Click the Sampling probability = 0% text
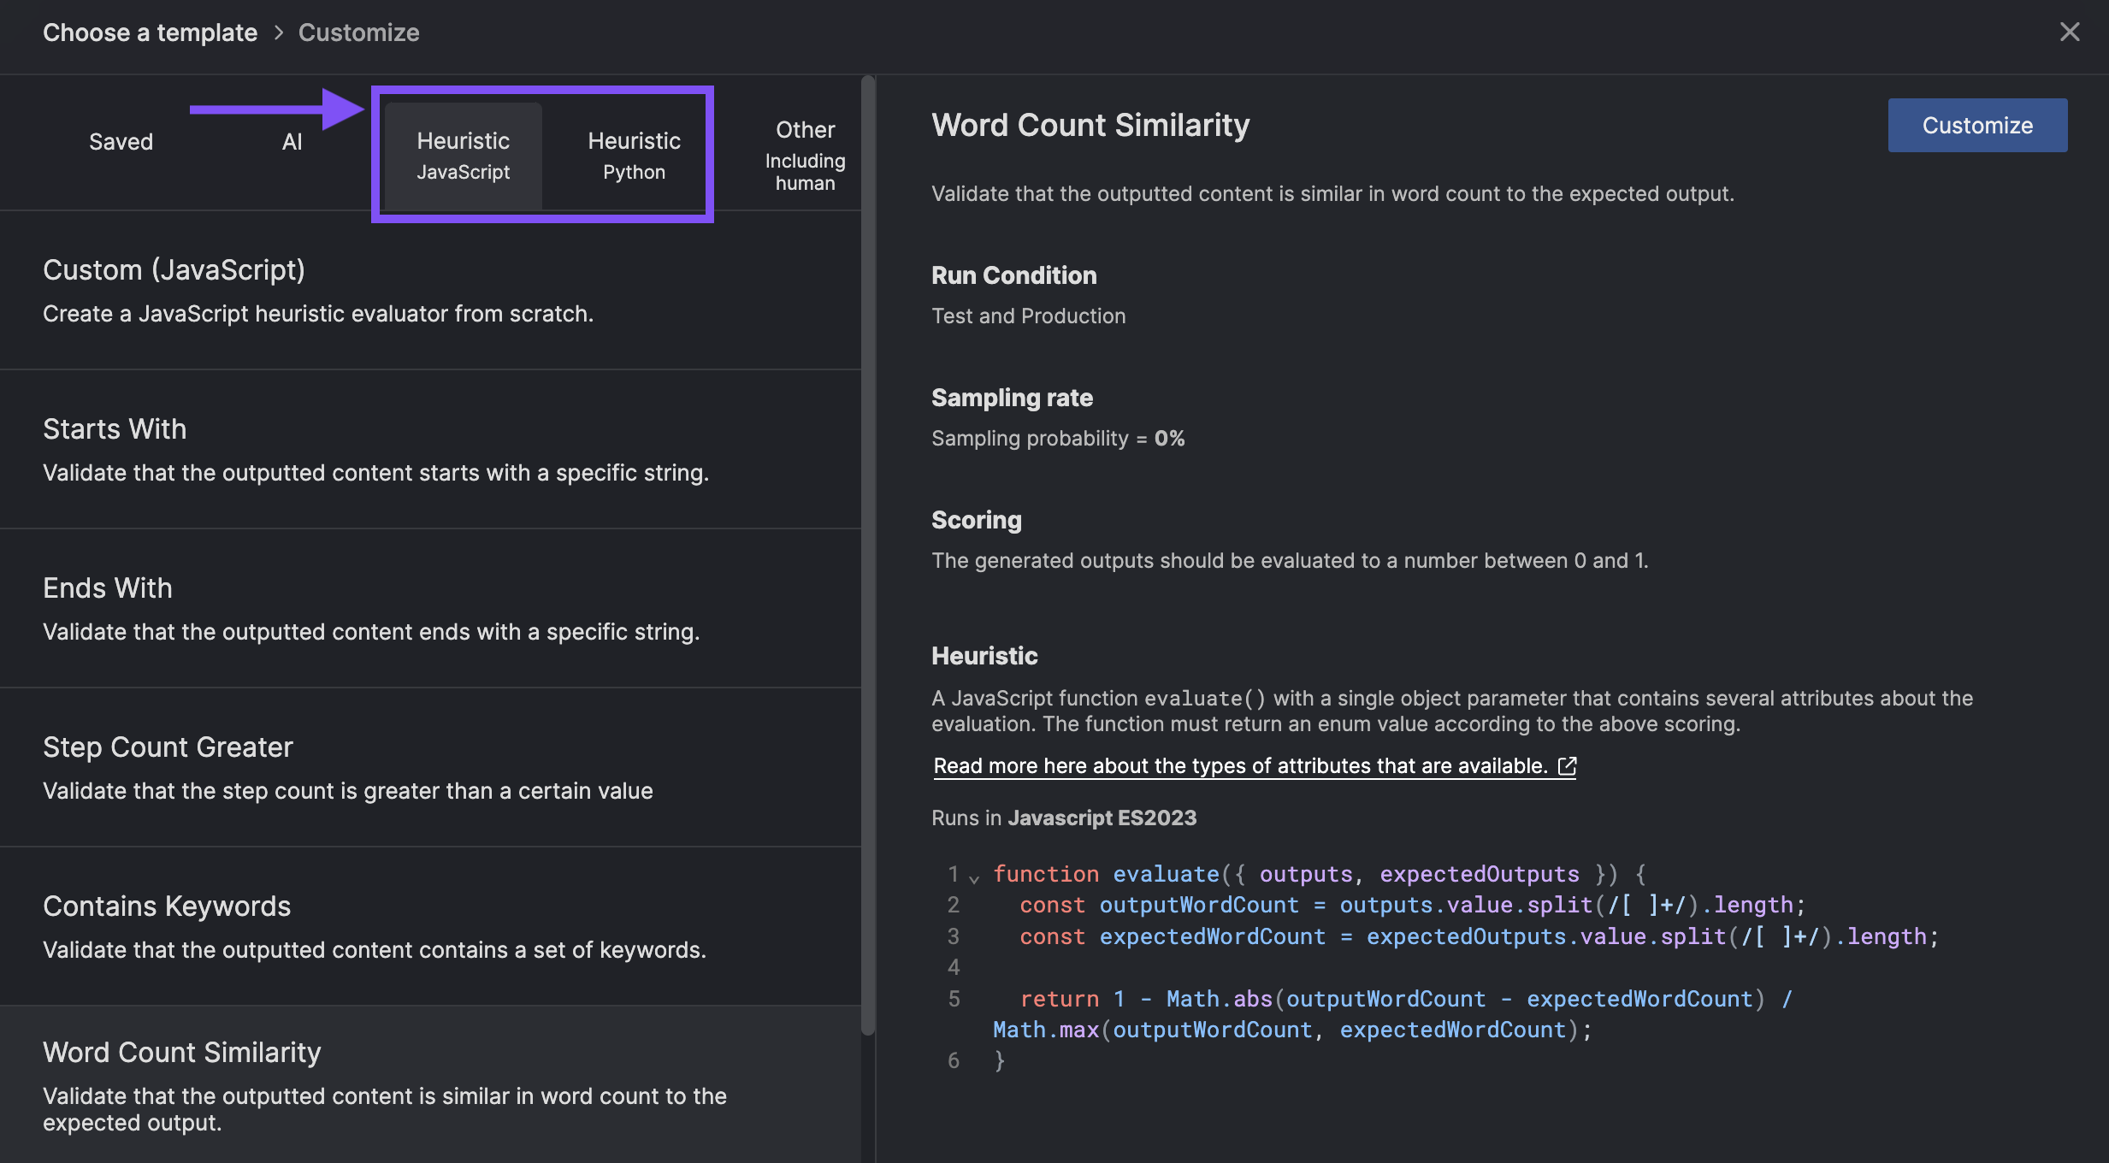The image size is (2109, 1163). click(1058, 438)
